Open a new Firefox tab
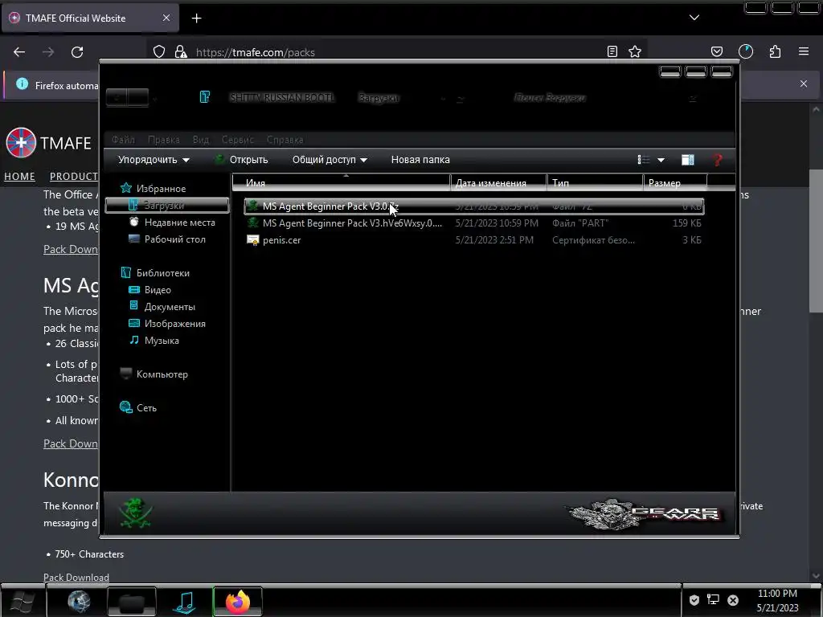This screenshot has width=823, height=617. 196,18
